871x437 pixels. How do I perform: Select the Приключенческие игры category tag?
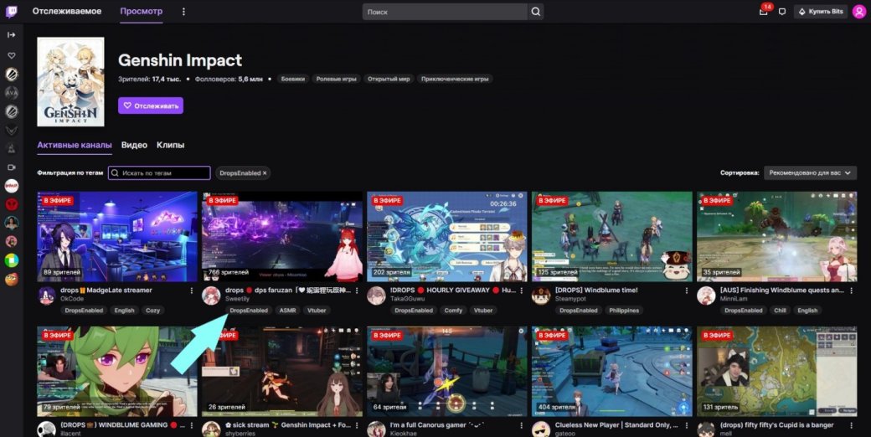pyautogui.click(x=455, y=79)
